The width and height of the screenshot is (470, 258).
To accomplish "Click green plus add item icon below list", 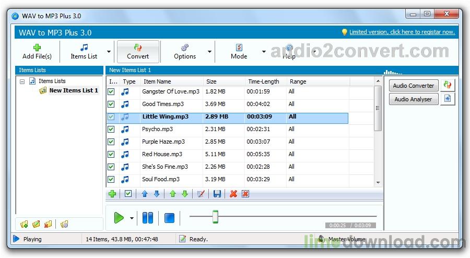I will [112, 194].
